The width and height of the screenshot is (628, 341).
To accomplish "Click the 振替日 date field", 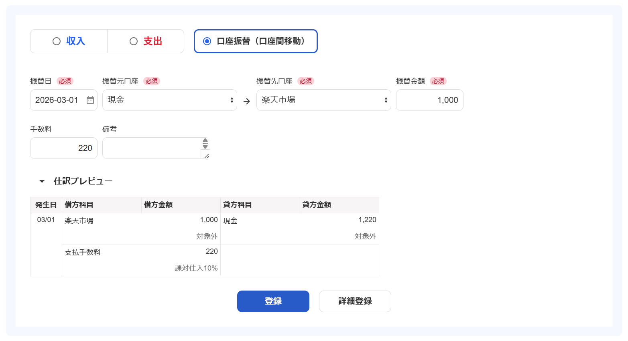I will [64, 100].
